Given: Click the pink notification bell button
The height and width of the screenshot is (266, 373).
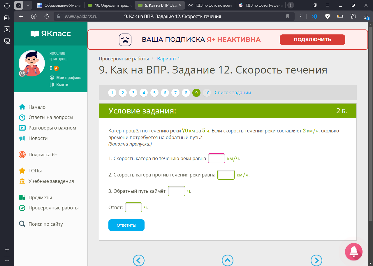Looking at the screenshot, I should click(353, 251).
